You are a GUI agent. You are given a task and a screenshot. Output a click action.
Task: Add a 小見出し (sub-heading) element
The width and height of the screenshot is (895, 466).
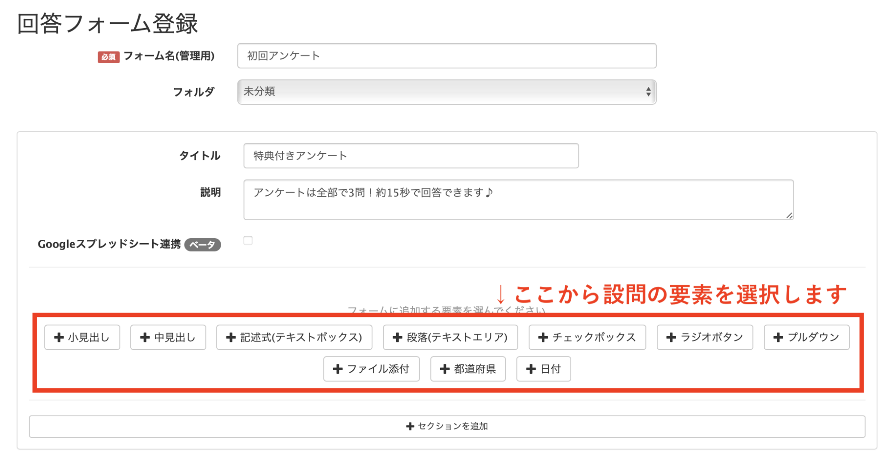(82, 338)
